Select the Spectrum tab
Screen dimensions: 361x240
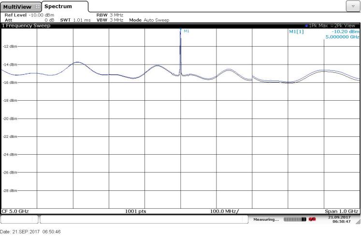[65, 6]
